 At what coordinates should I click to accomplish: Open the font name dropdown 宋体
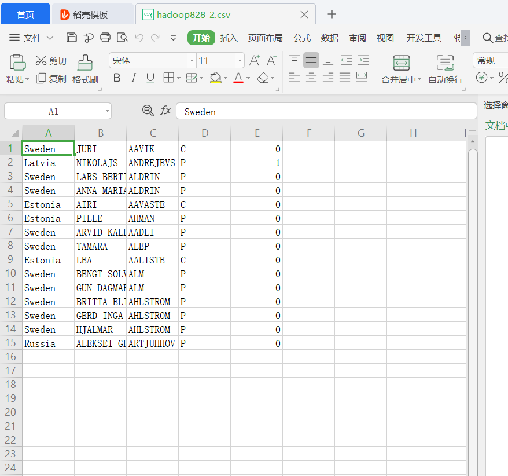[x=192, y=60]
